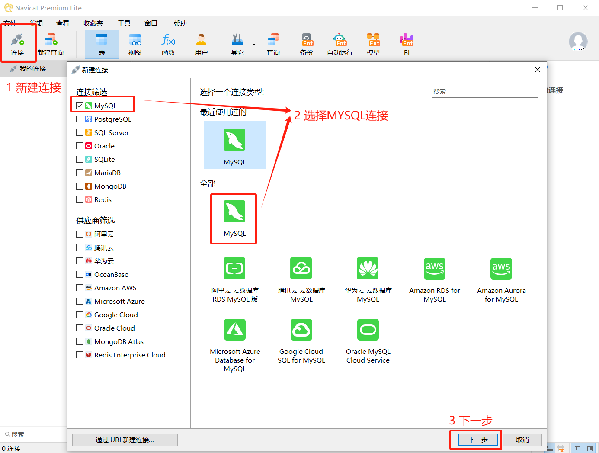This screenshot has width=599, height=453.
Task: Open the View (视图) toolbar icon
Action: (135, 44)
